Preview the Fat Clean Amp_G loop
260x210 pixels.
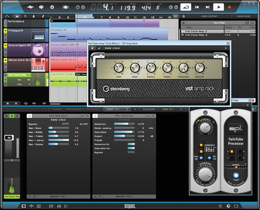[x=183, y=35]
